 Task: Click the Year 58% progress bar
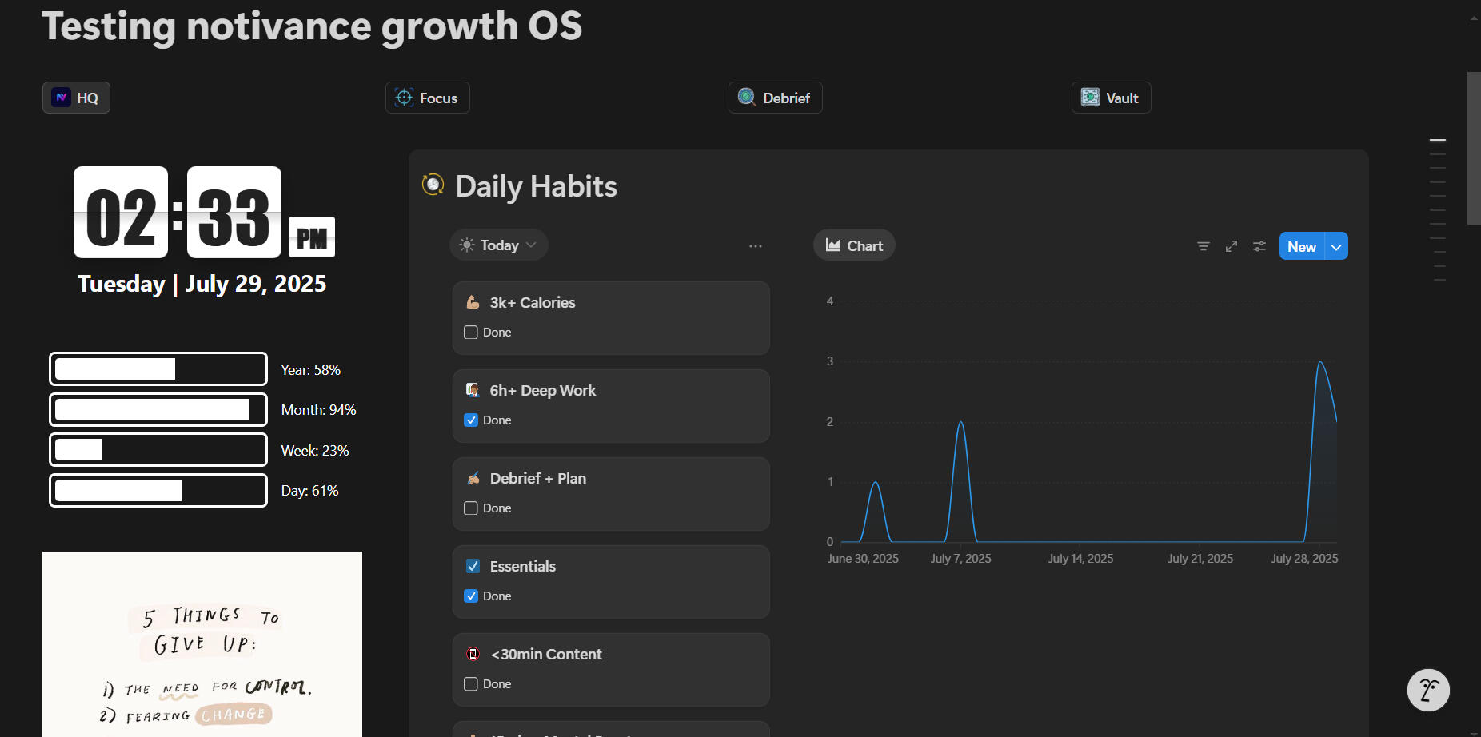tap(158, 369)
